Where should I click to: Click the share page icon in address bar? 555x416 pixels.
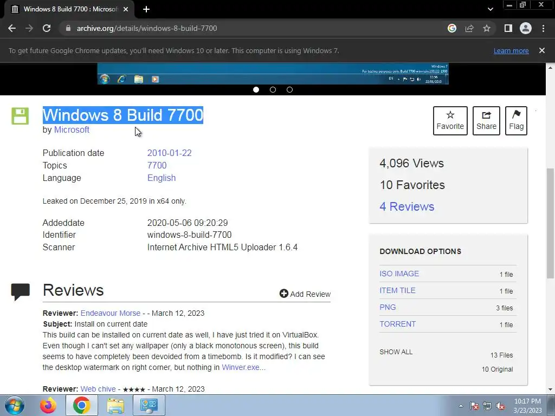coord(469,28)
